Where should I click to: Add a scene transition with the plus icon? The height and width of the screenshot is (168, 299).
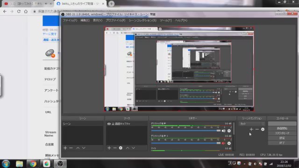(x=251, y=129)
